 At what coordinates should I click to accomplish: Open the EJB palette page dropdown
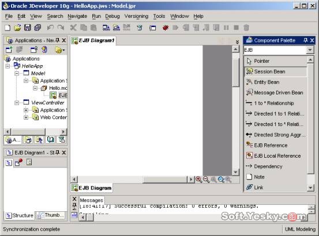(310, 50)
